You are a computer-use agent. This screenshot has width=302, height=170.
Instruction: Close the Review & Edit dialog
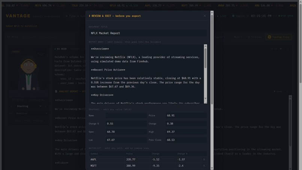[x=205, y=16]
